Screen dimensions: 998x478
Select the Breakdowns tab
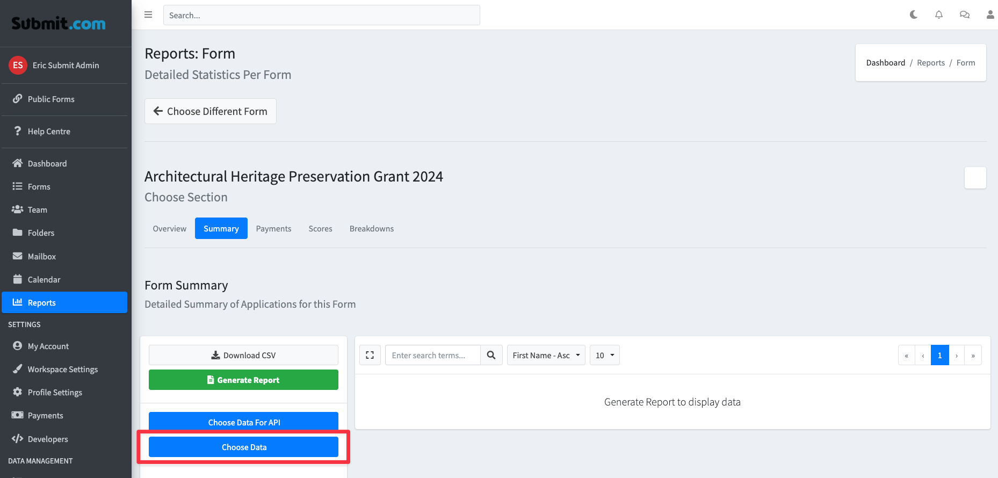pyautogui.click(x=371, y=229)
